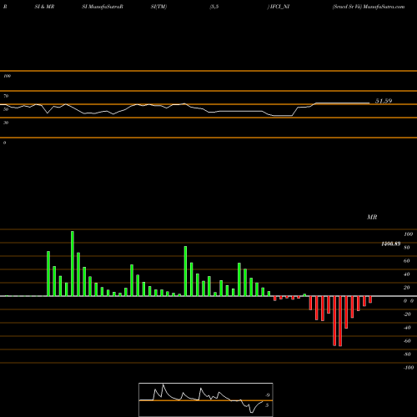Click the white RSI line end point

click(369, 103)
